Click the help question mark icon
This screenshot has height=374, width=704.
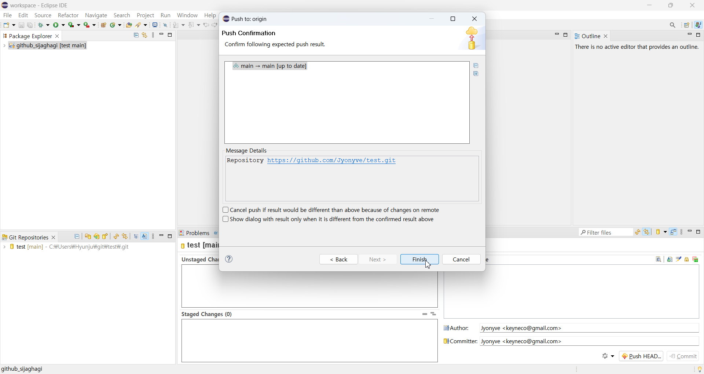[229, 259]
